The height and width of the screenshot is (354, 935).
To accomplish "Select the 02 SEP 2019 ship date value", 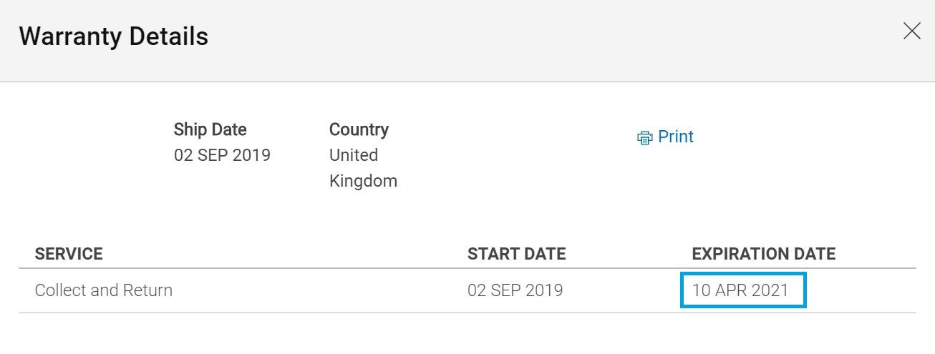I will coord(222,154).
